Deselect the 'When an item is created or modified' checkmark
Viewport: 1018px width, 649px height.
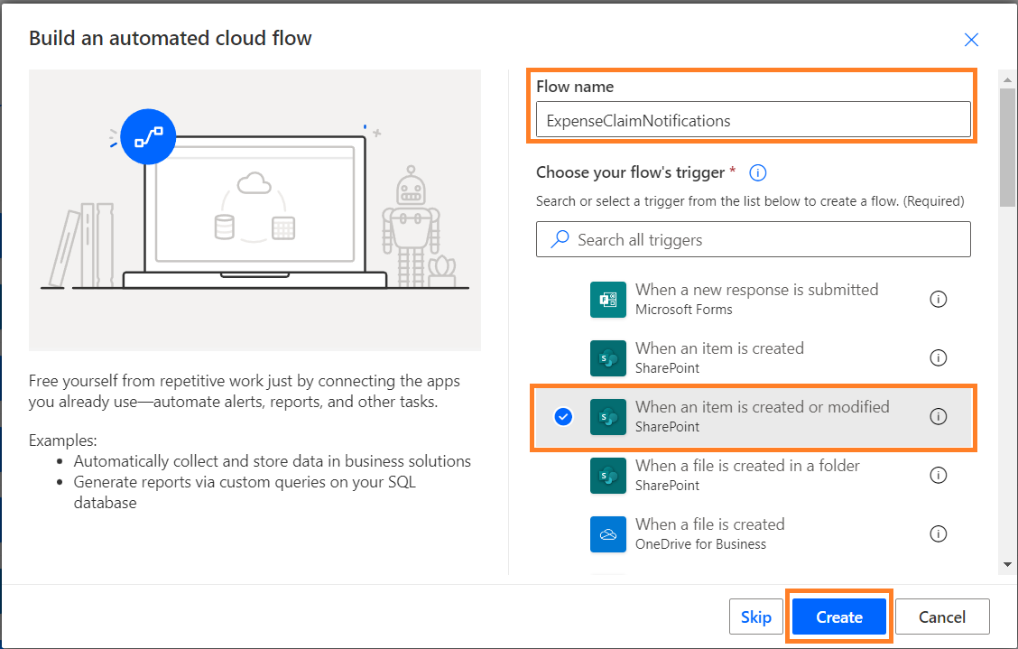564,416
